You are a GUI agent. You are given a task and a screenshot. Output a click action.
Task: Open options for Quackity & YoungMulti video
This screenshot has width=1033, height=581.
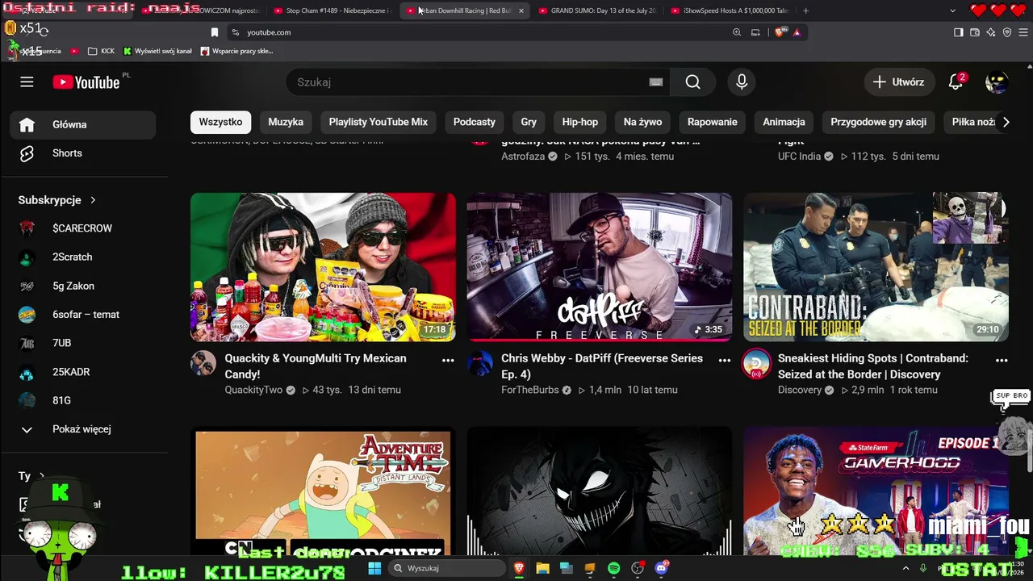click(448, 361)
